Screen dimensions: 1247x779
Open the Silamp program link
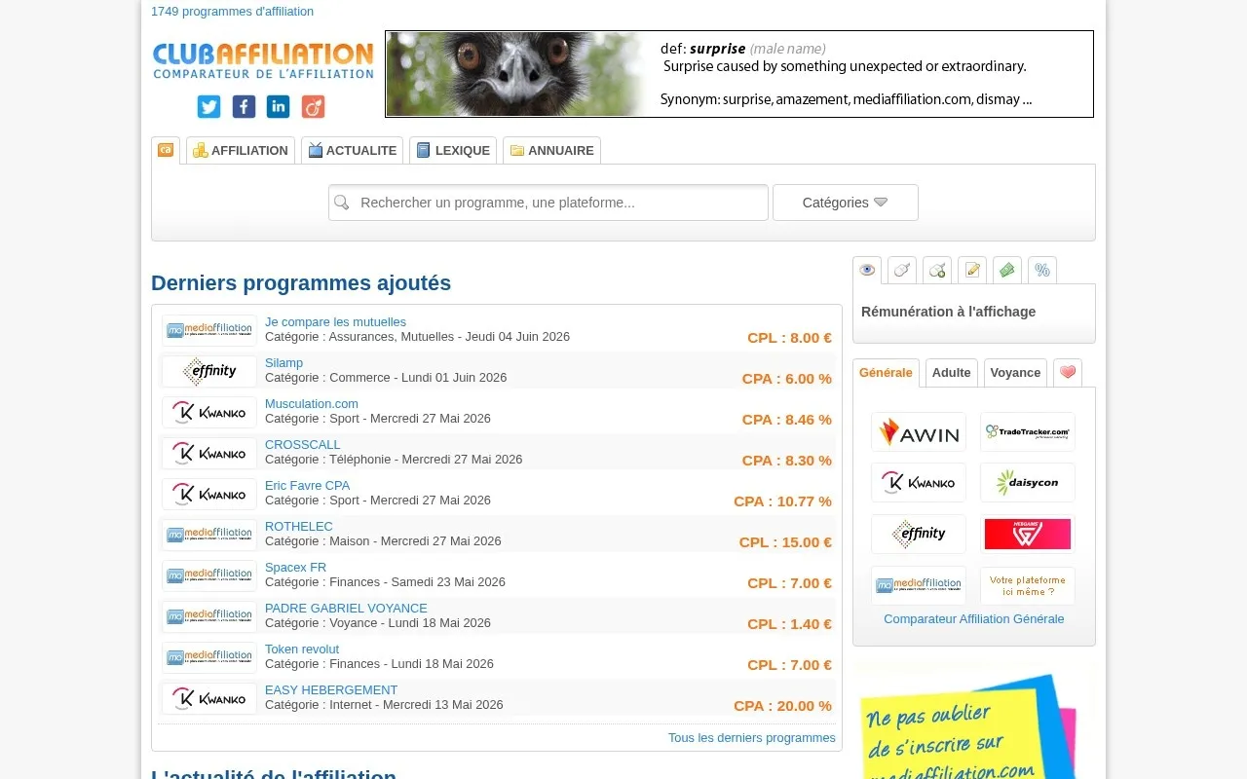click(283, 363)
